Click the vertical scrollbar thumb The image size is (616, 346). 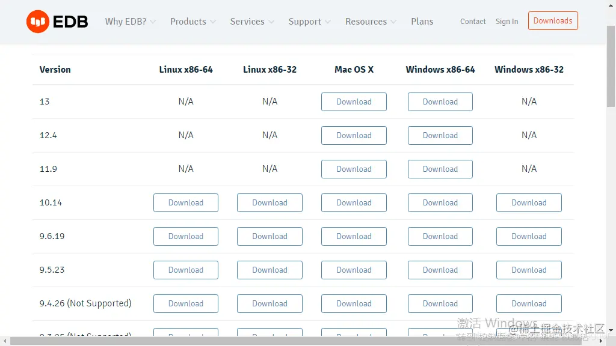611,66
